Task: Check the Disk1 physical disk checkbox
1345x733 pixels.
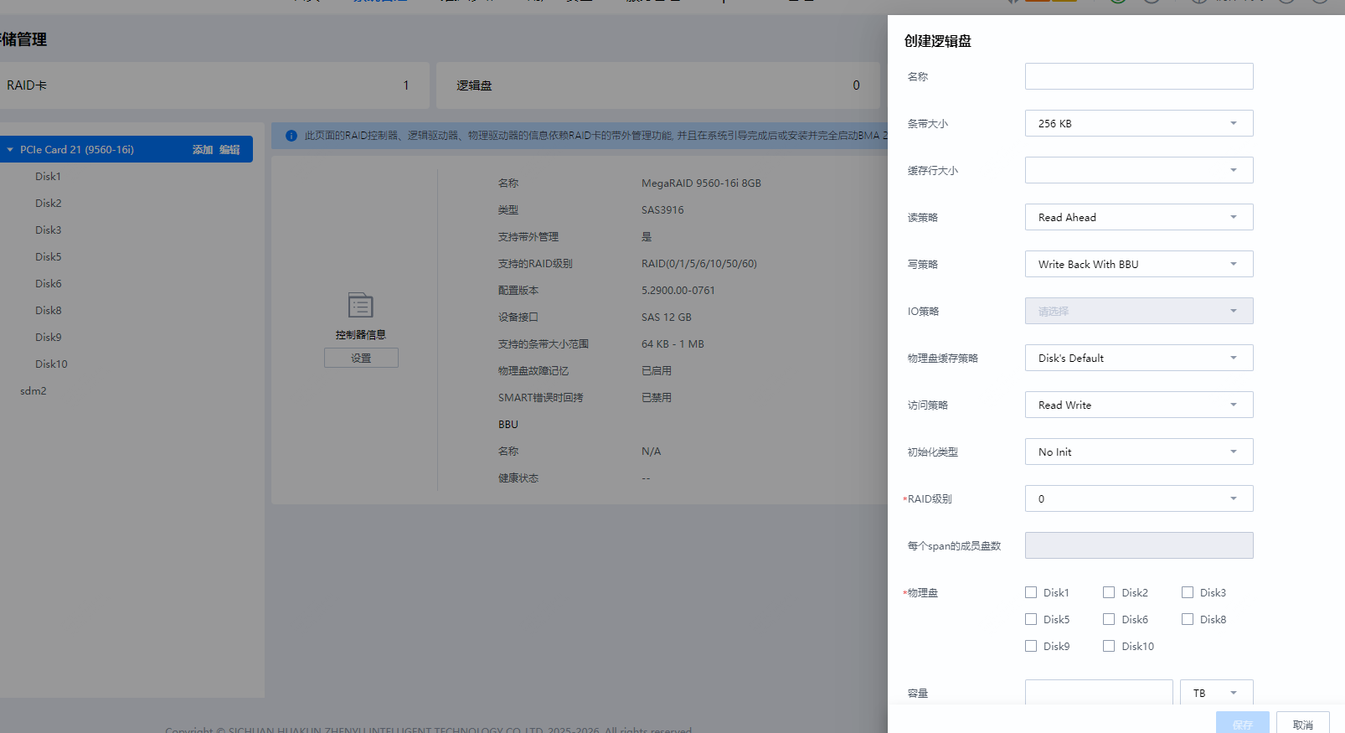Action: (x=1031, y=592)
